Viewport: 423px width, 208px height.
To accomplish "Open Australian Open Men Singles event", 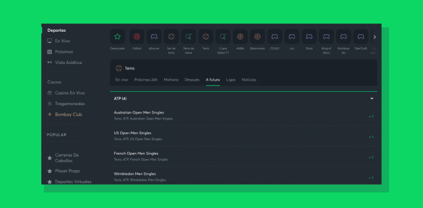I will [x=139, y=113].
